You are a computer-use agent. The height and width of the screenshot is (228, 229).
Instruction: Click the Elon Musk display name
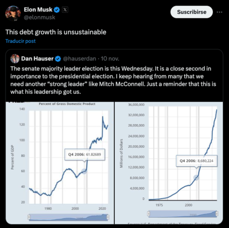[38, 10]
